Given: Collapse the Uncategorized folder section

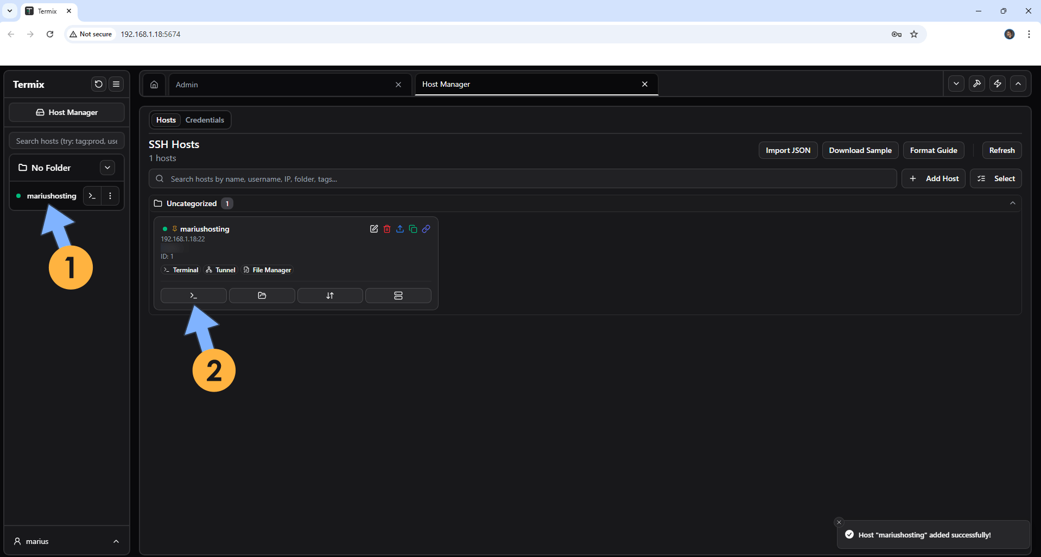Looking at the screenshot, I should 1012,203.
